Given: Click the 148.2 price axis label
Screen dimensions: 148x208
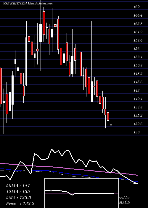Looking at the screenshot, I should click(138, 74).
